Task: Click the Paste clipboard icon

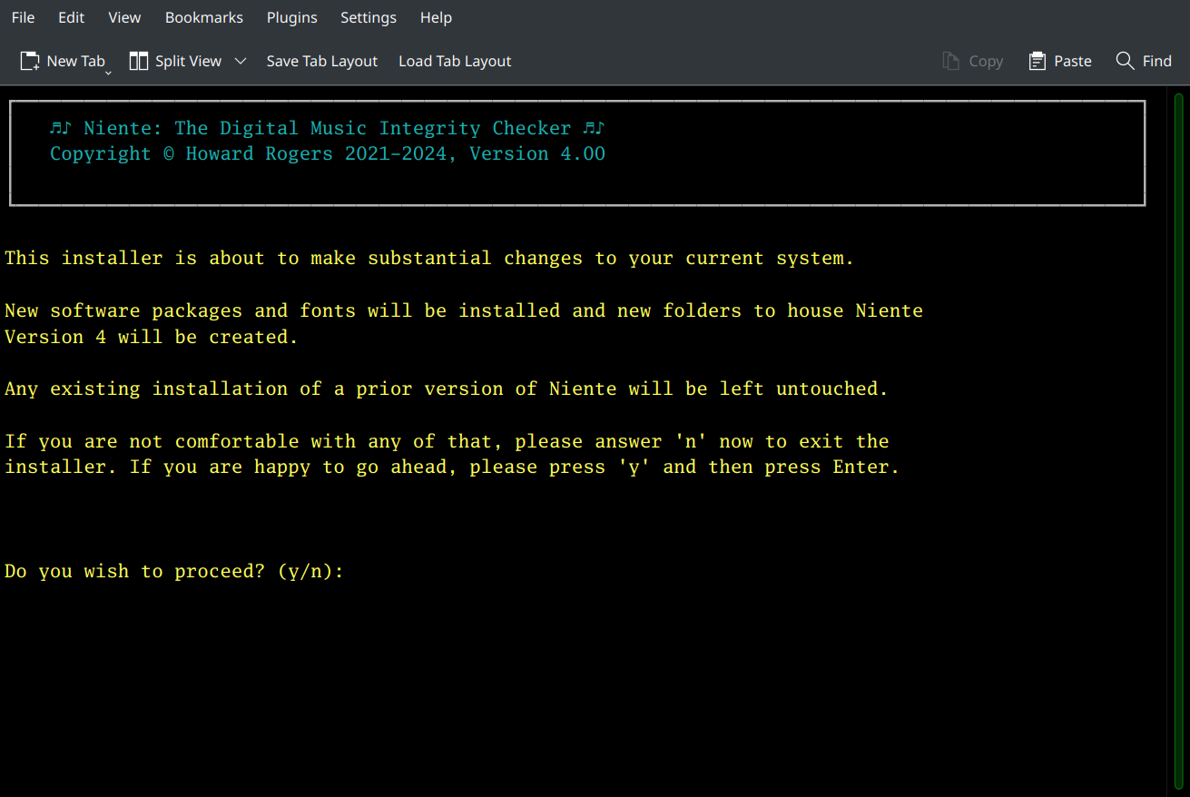Action: point(1036,60)
